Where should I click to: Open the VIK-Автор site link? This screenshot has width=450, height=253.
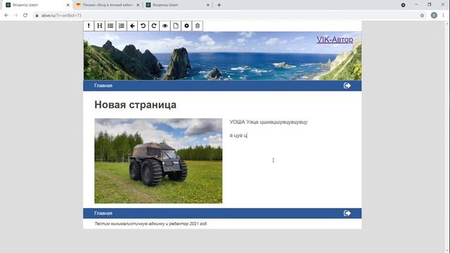point(335,39)
